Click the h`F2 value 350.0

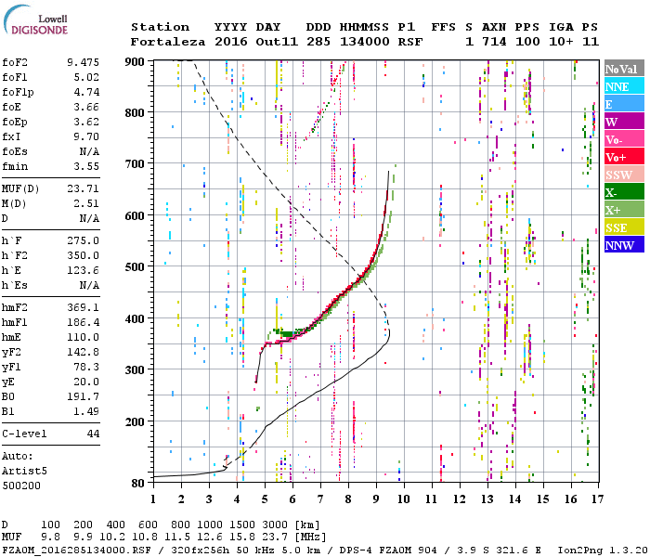click(83, 255)
